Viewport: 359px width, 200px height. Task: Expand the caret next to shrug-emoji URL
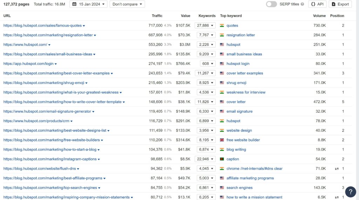[86, 83]
